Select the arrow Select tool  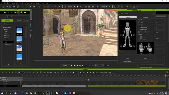pos(31,7)
